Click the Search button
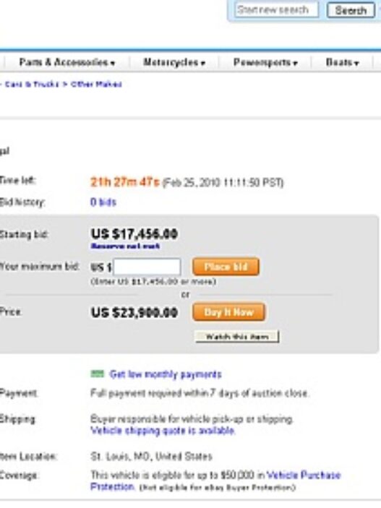381x508 pixels. click(x=351, y=10)
